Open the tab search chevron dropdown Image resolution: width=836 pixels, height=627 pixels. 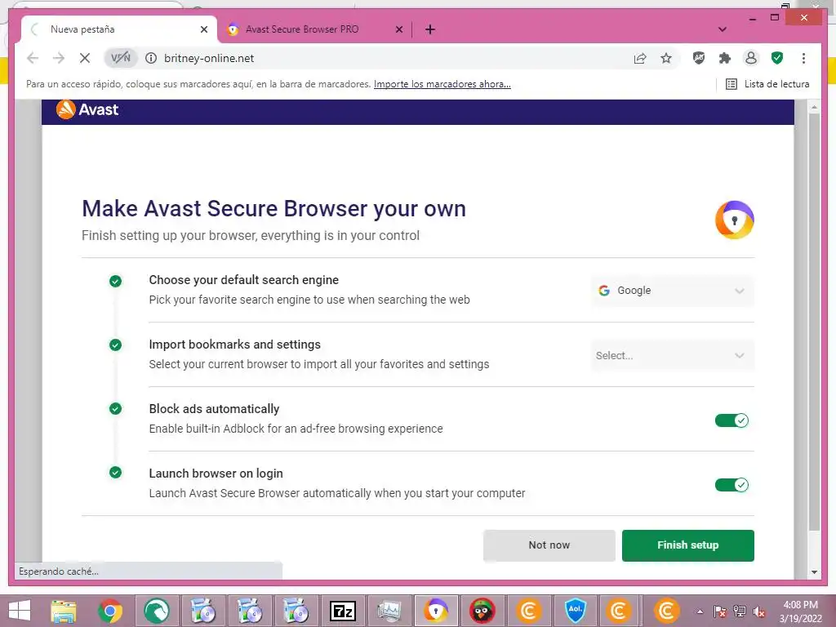(x=723, y=29)
